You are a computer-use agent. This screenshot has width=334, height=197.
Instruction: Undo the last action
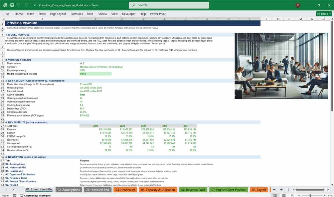pos(18,5)
